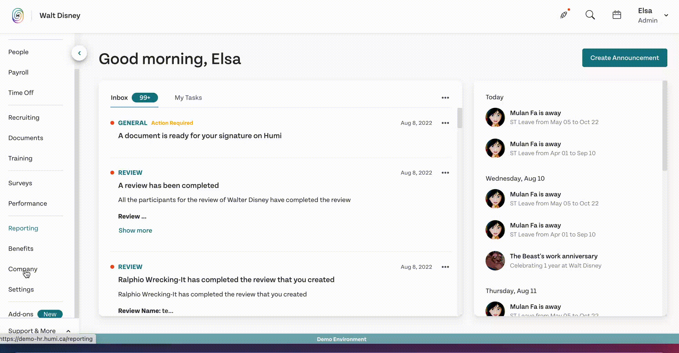679x353 pixels.
Task: Click Mulan Fa avatar under Wednesday May 05 leave
Action: point(495,199)
